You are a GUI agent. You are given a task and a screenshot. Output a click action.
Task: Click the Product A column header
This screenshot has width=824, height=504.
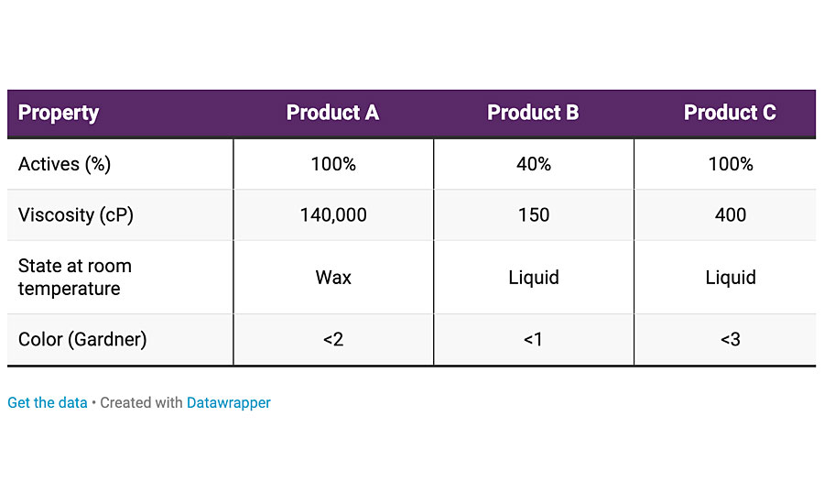pyautogui.click(x=332, y=113)
